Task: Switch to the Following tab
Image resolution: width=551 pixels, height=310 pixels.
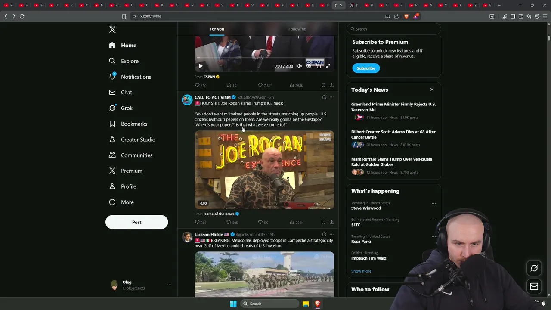Action: (x=297, y=29)
